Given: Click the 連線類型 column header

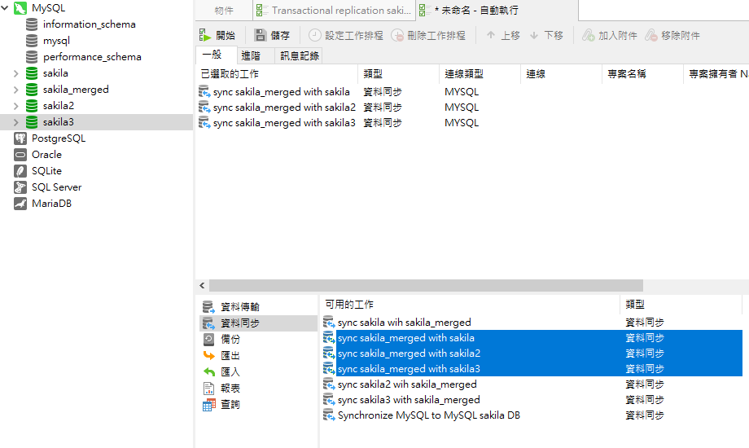Looking at the screenshot, I should [x=479, y=74].
